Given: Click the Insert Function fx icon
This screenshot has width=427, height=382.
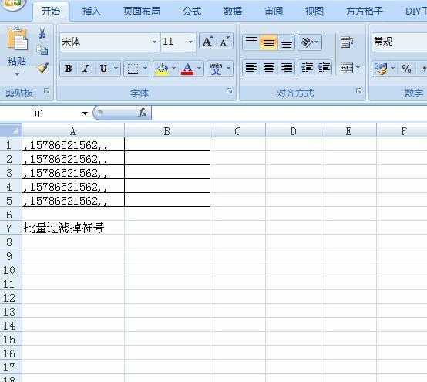Looking at the screenshot, I should (143, 113).
